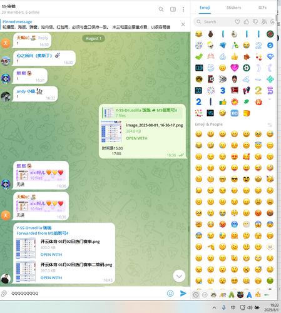Insert the yellow thumbs-up emoji

pos(234,56)
